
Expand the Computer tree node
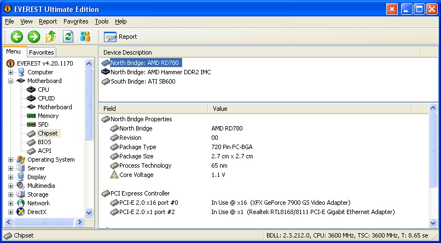click(10, 73)
